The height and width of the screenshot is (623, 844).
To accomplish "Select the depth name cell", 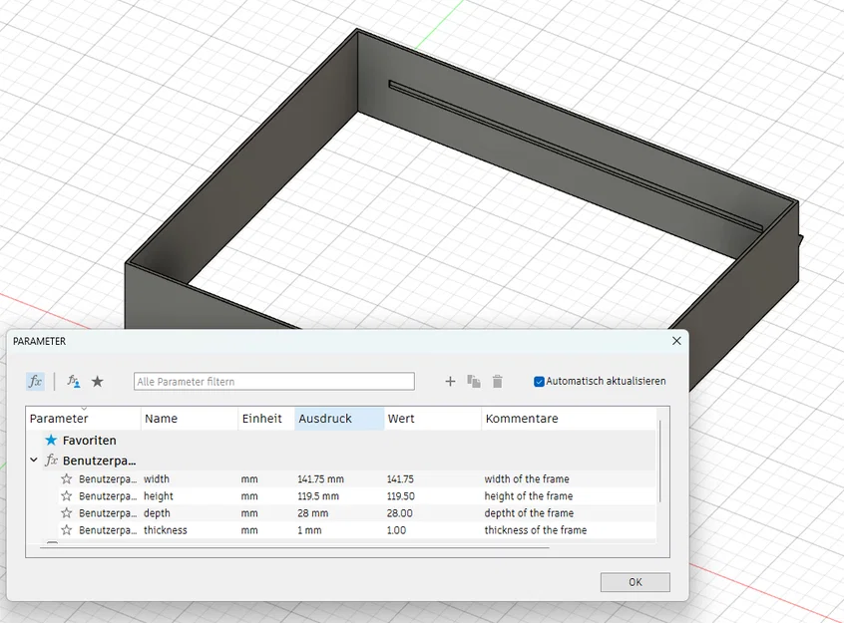I will click(157, 513).
